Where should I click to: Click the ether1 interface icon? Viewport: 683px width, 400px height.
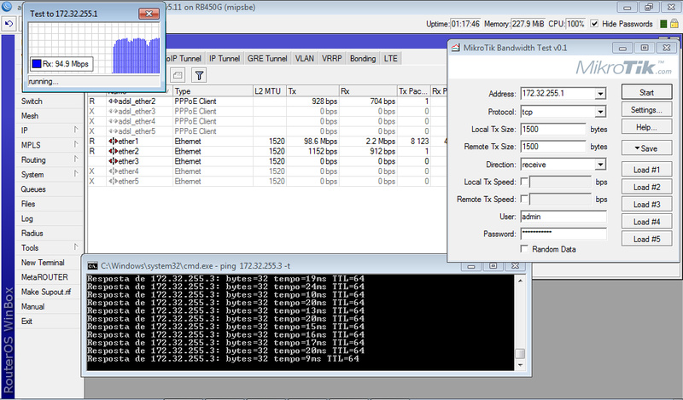(113, 141)
